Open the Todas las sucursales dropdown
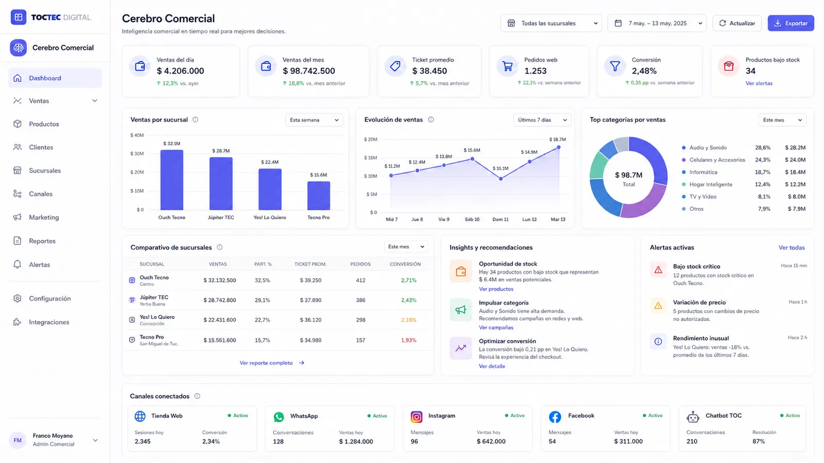 tap(551, 23)
